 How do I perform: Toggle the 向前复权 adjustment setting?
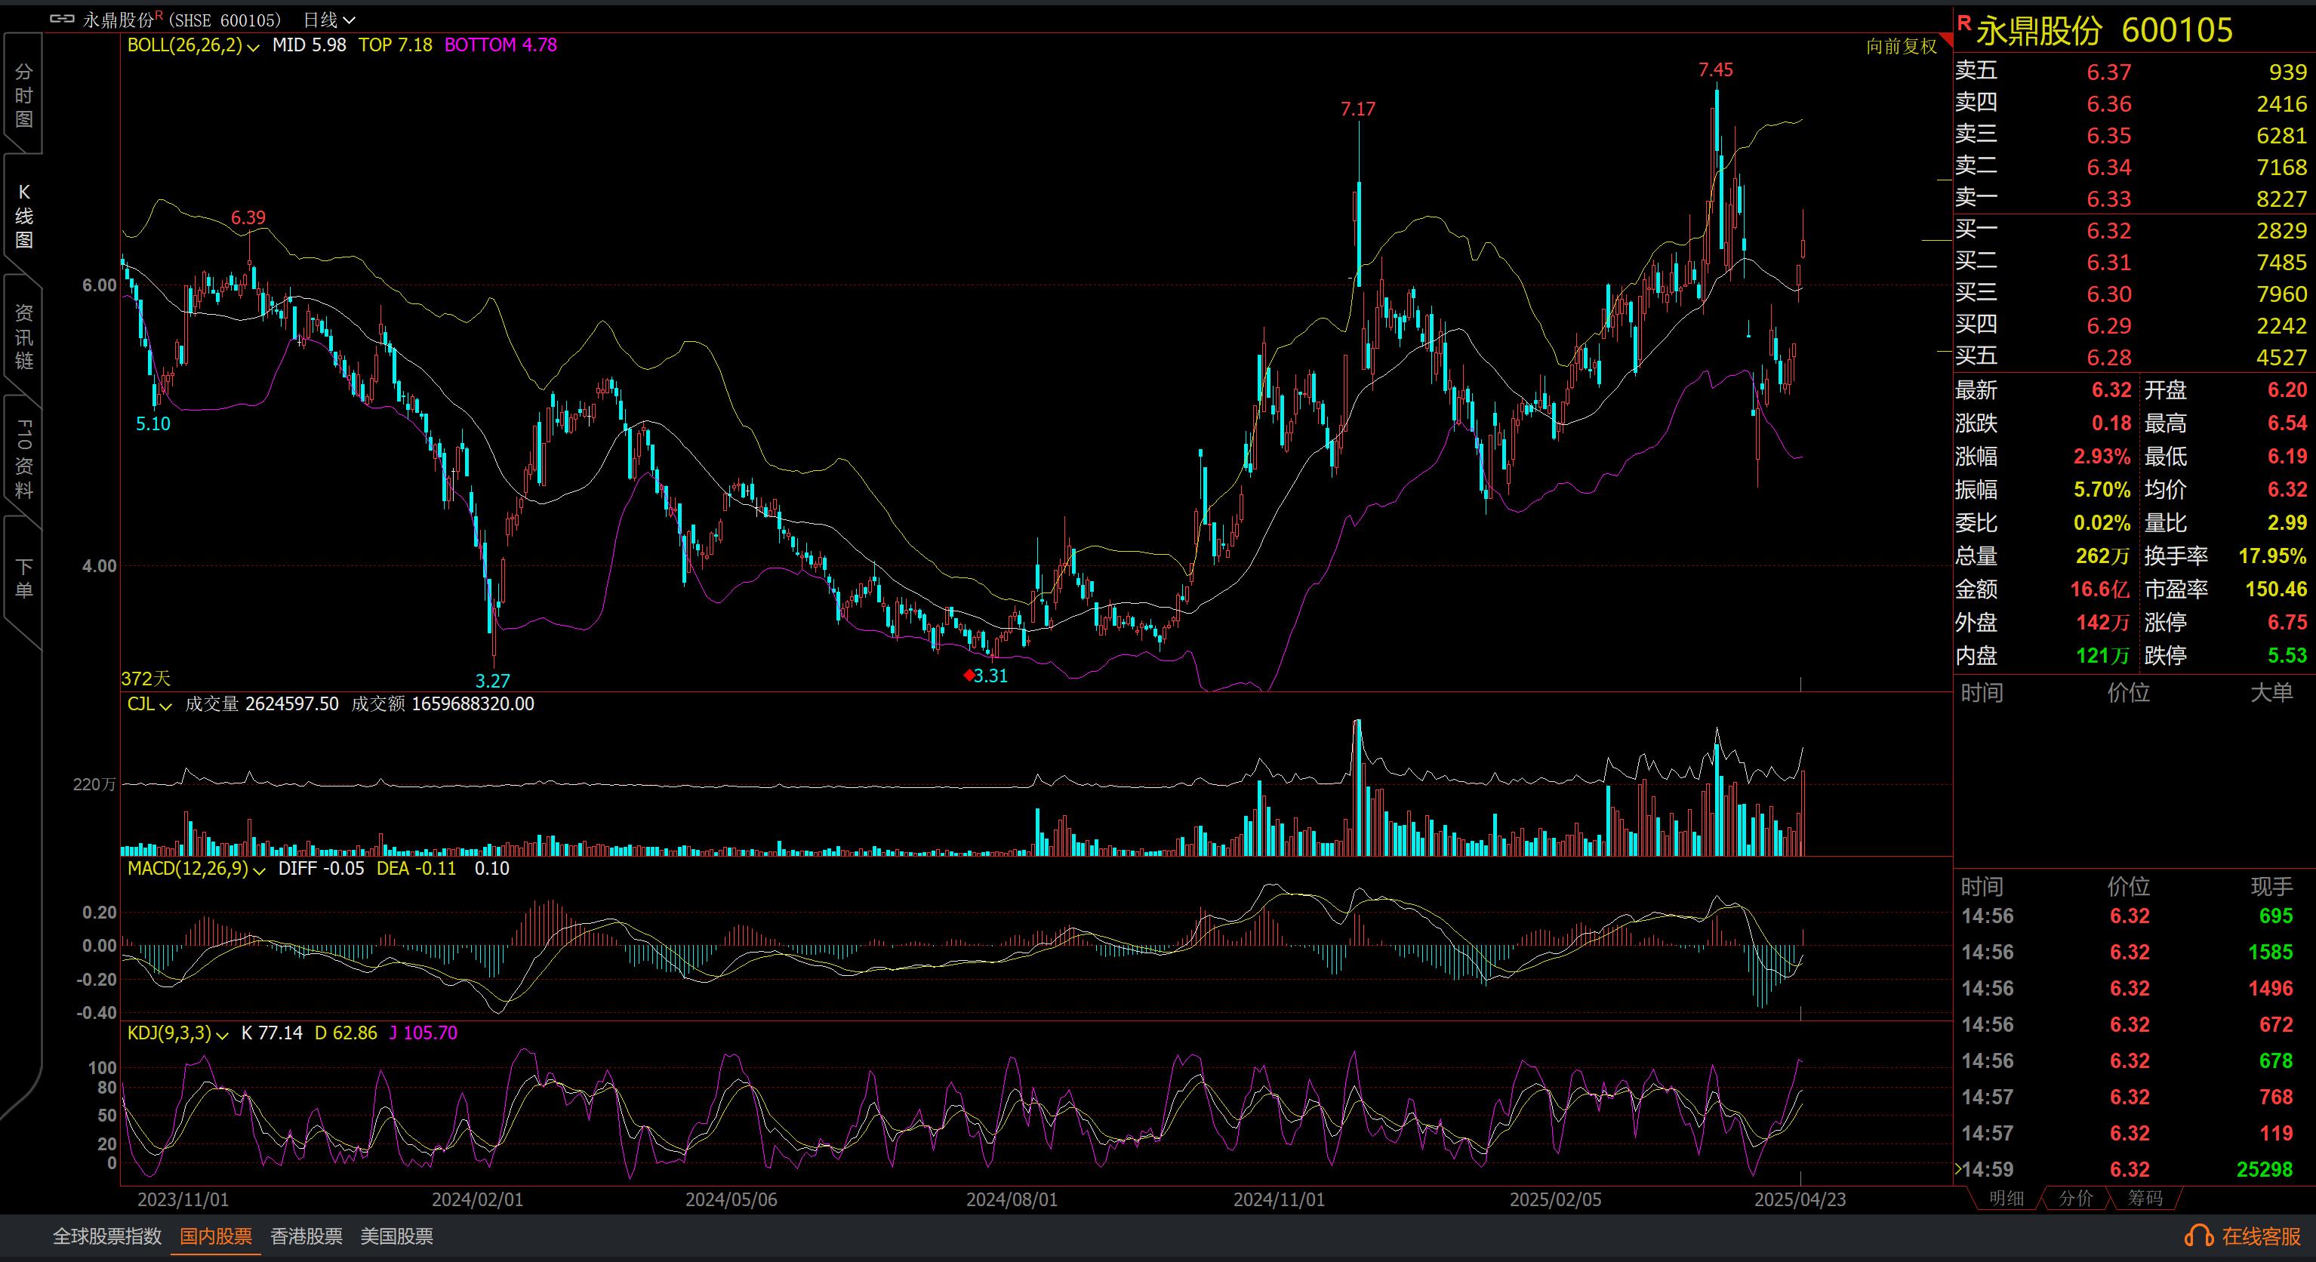(x=1901, y=46)
